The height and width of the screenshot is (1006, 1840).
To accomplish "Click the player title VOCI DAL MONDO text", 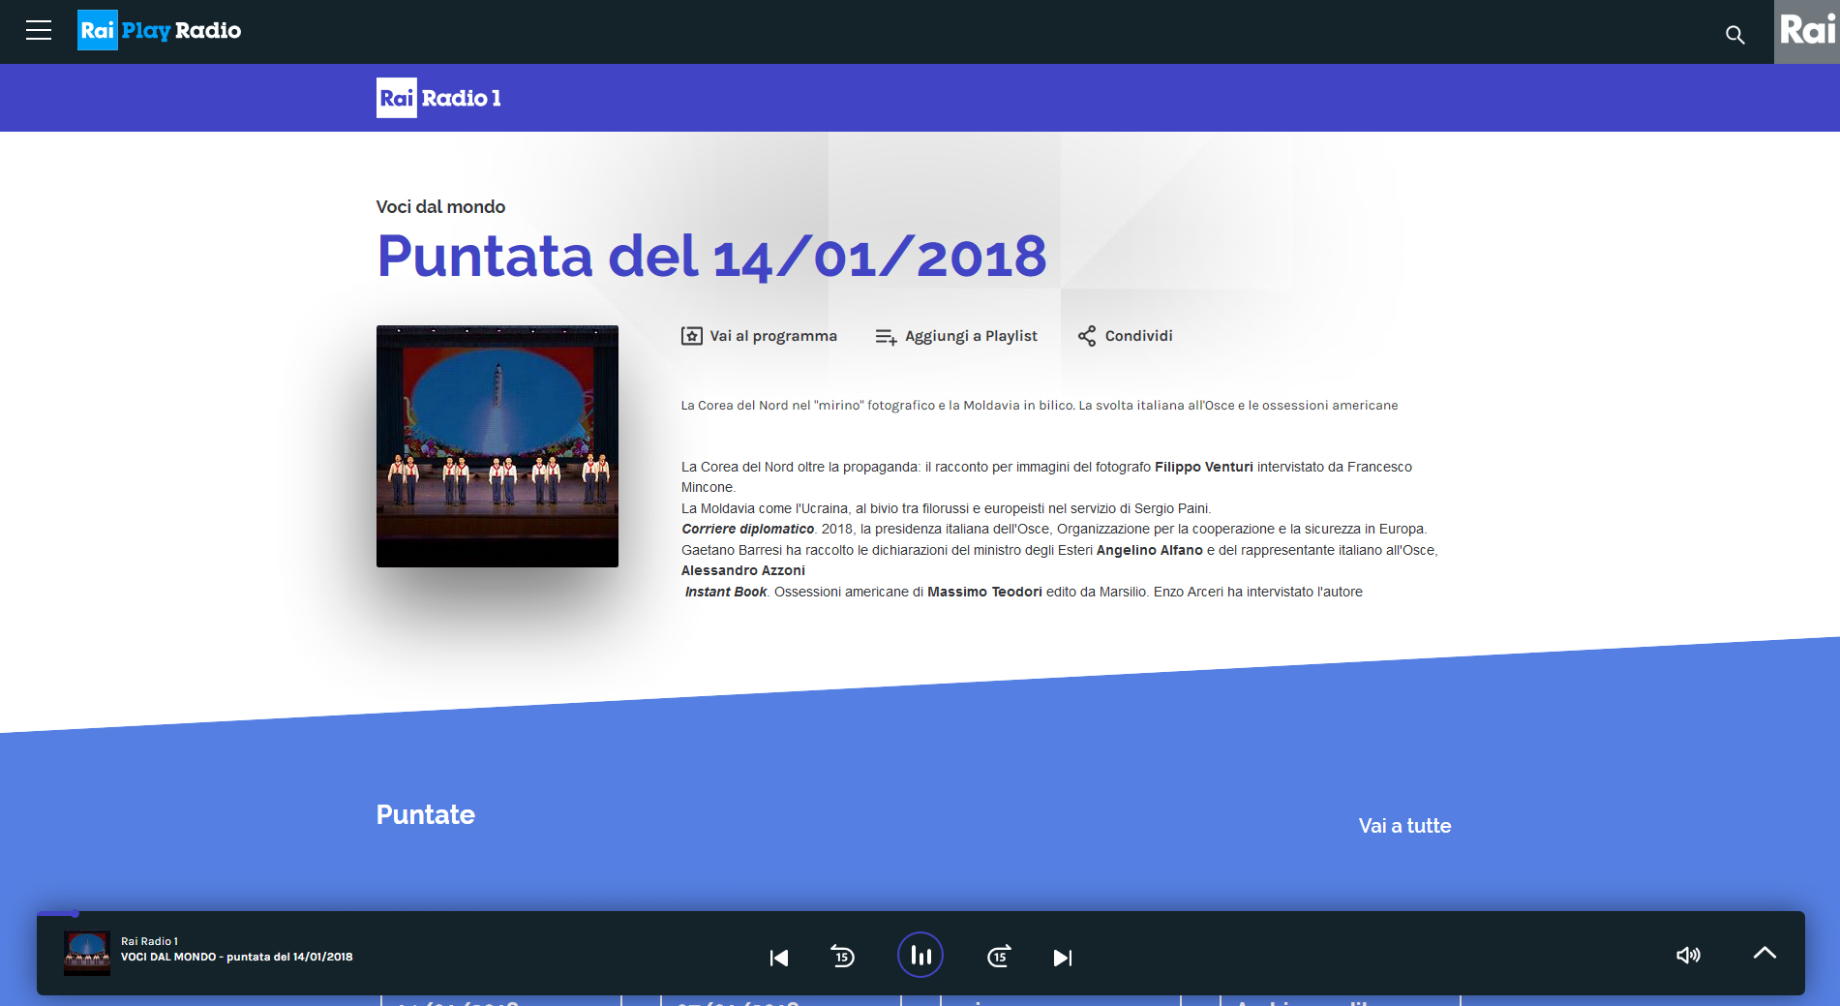I will pyautogui.click(x=237, y=957).
